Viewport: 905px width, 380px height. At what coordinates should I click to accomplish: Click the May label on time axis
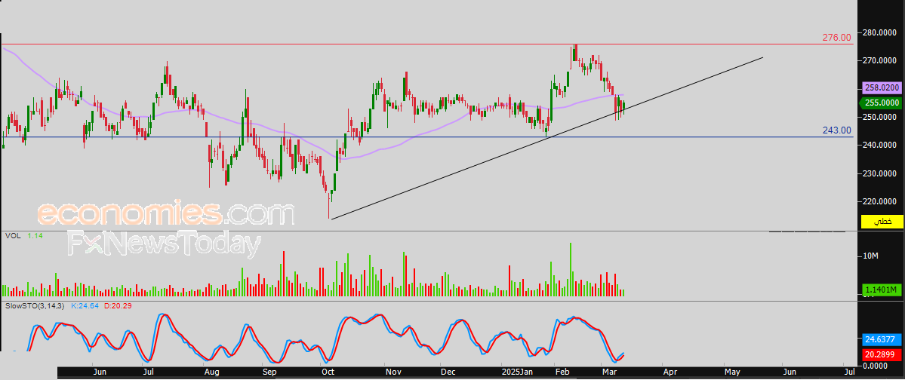tap(732, 372)
